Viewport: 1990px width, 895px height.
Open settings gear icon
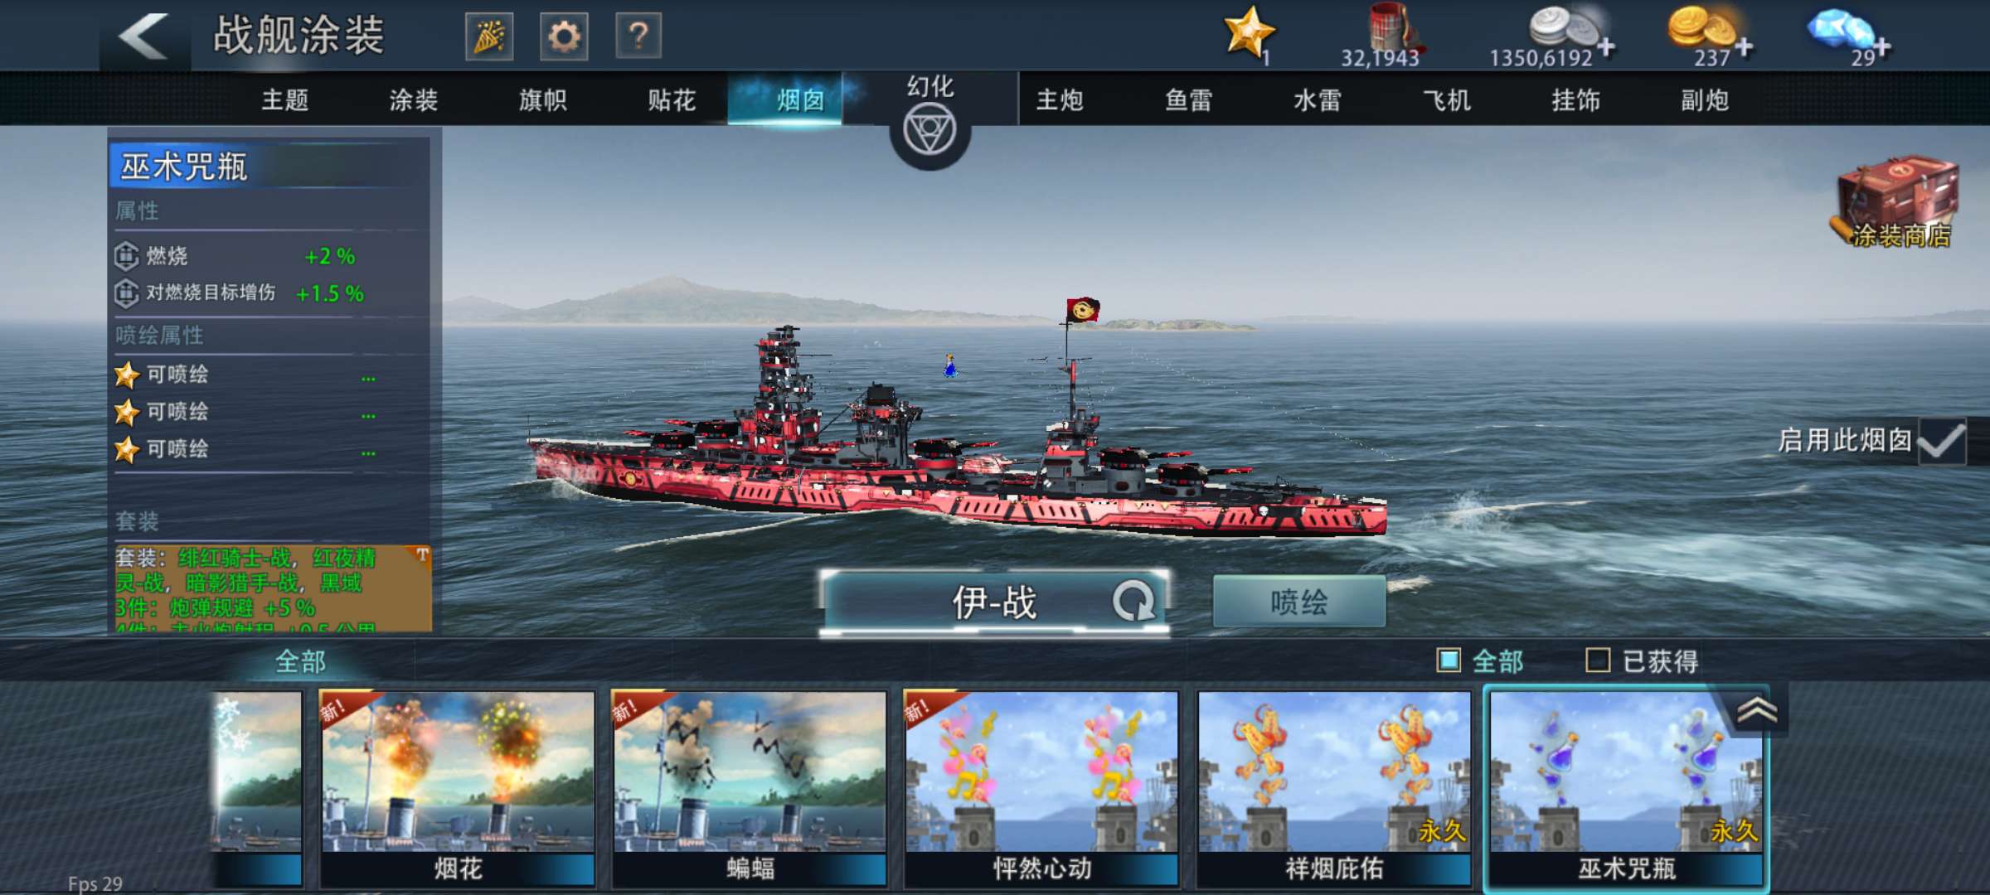[x=564, y=36]
